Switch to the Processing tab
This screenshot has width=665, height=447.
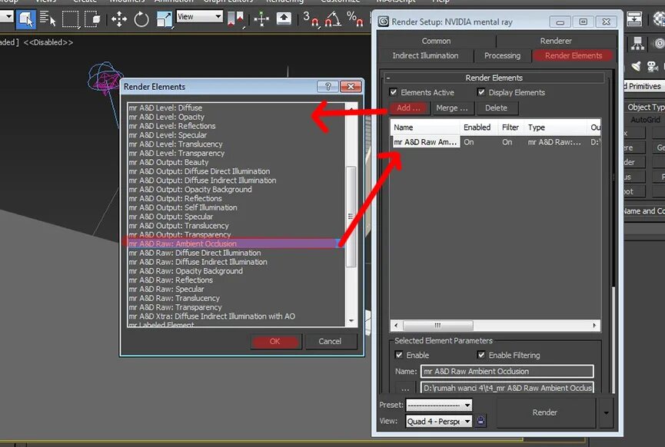click(502, 55)
